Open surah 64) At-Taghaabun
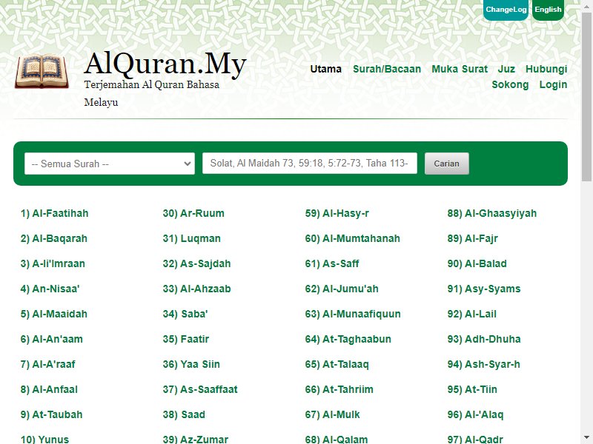Viewport: 593px width, 444px height. (x=348, y=339)
